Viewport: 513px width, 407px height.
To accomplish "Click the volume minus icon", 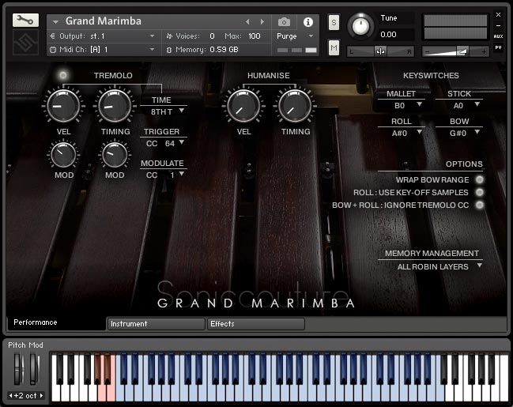I will click(x=427, y=51).
